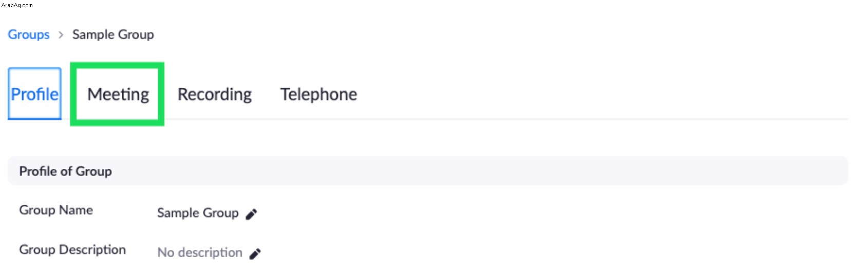The image size is (861, 273).
Task: Click the pencil icon beside No description
Action: coord(255,254)
